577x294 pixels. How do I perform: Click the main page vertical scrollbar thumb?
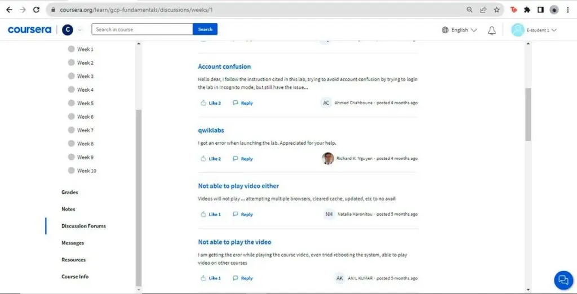click(529, 114)
